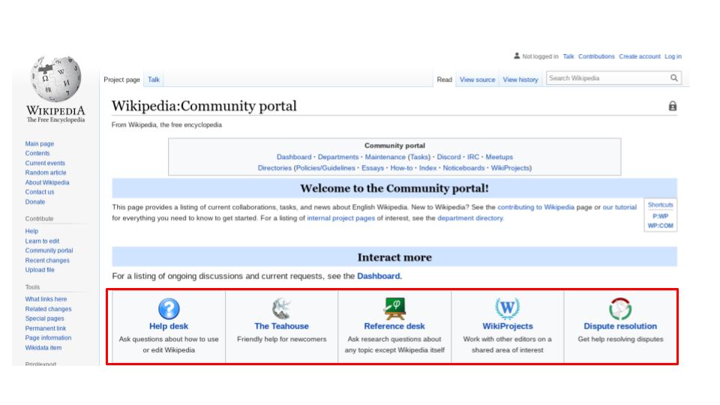
Task: Open the Help desk heading link
Action: click(x=169, y=326)
